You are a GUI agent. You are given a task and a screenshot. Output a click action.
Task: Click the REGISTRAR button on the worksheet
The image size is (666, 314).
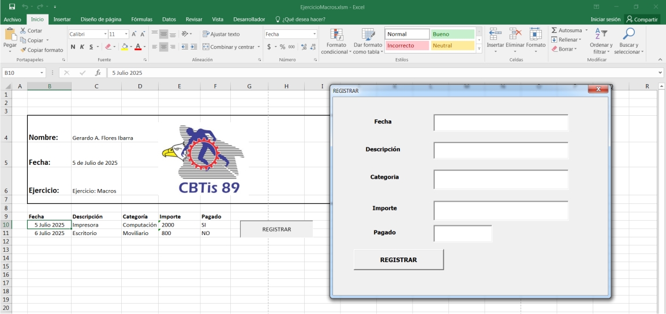click(x=276, y=229)
